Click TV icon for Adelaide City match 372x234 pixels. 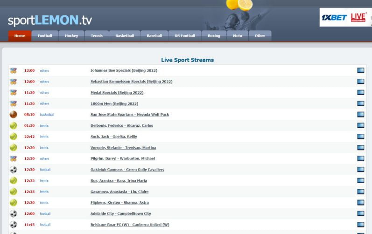[x=361, y=213]
